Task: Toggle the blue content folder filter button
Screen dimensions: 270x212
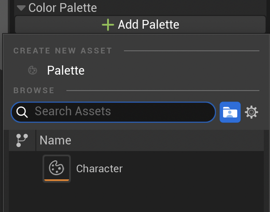Action: click(x=230, y=112)
